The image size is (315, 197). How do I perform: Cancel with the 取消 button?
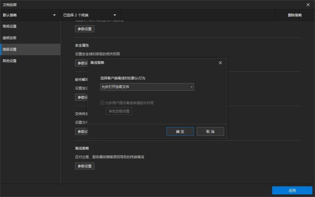pyautogui.click(x=210, y=131)
